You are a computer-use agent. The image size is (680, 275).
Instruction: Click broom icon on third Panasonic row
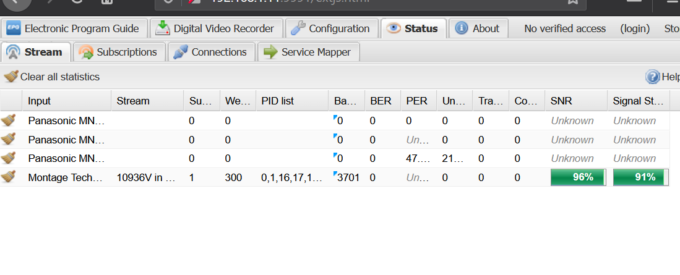tap(9, 158)
